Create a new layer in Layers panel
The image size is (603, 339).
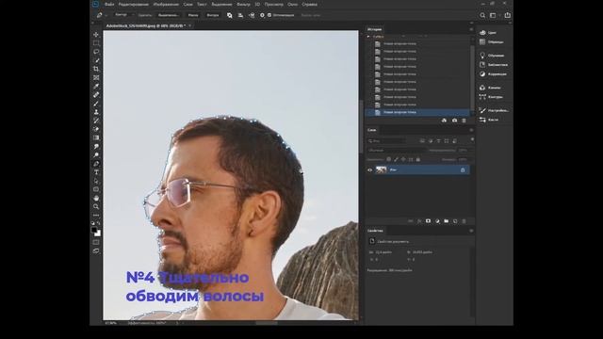(455, 221)
